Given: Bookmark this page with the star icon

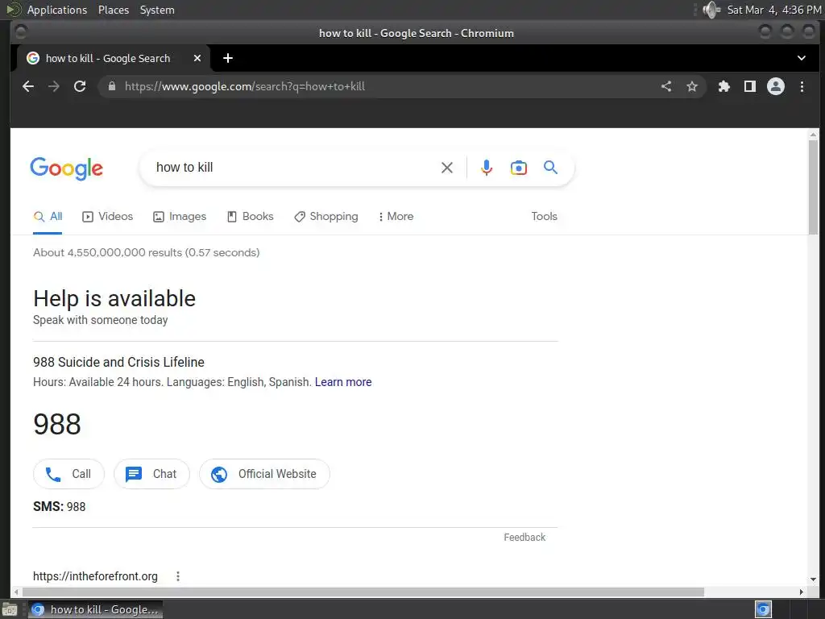Looking at the screenshot, I should pyautogui.click(x=692, y=86).
